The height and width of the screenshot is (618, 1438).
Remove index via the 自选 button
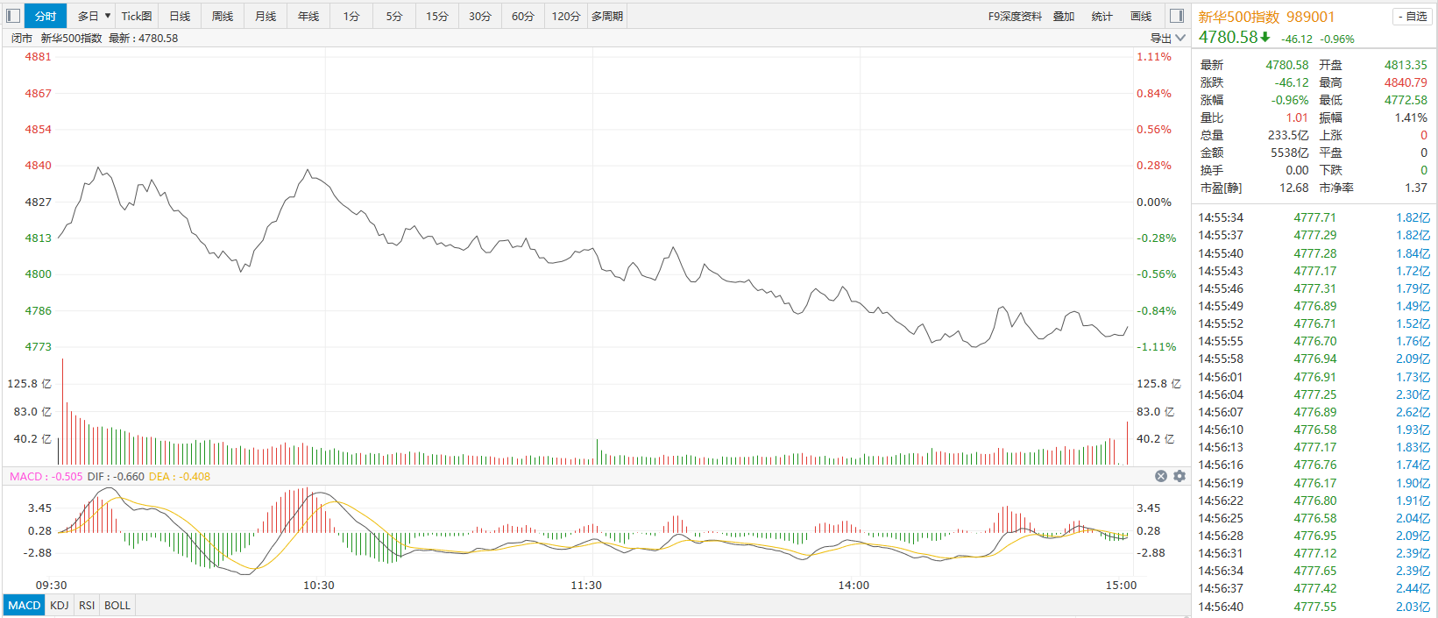pyautogui.click(x=1412, y=17)
